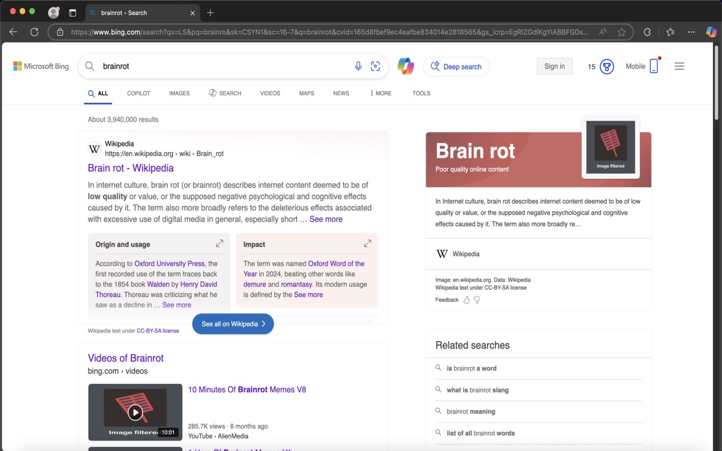Switch to the COPILOT tab
The image size is (722, 451).
[139, 93]
